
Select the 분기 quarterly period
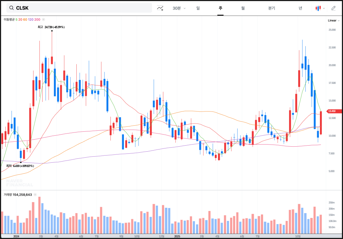tap(272, 8)
